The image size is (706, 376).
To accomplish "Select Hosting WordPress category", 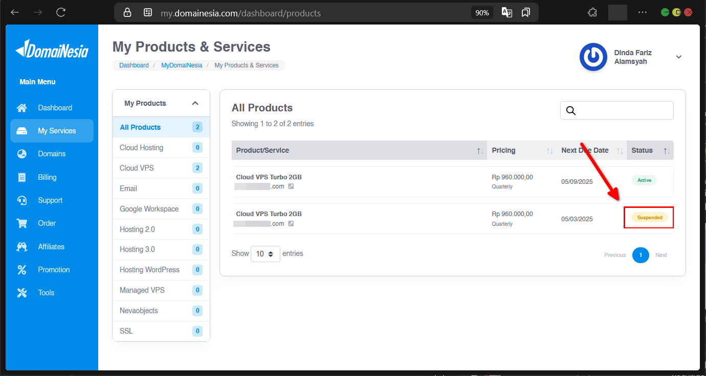I will coord(149,270).
